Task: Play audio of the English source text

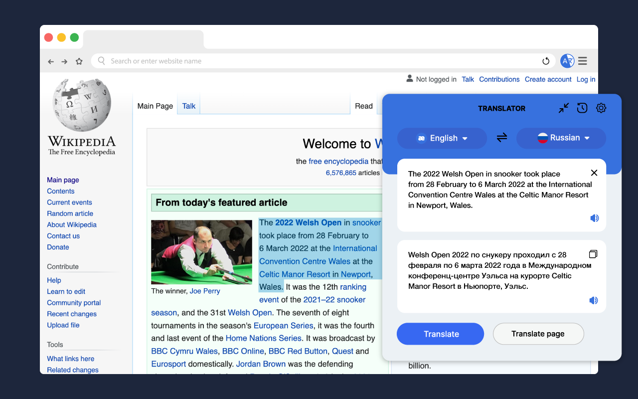Action: (594, 218)
